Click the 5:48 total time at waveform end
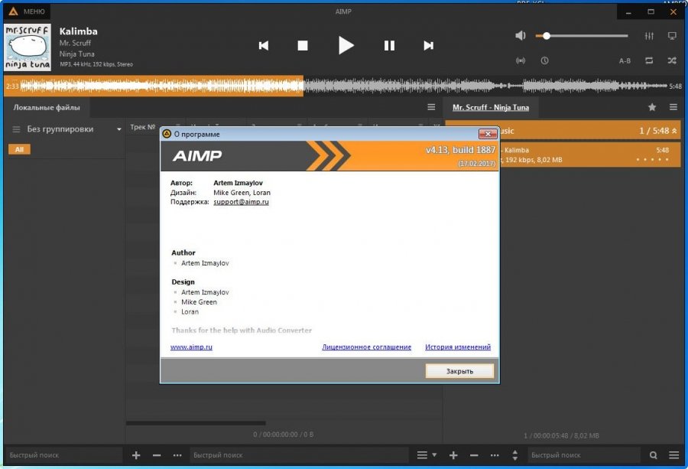This screenshot has height=469, width=688. tap(675, 86)
